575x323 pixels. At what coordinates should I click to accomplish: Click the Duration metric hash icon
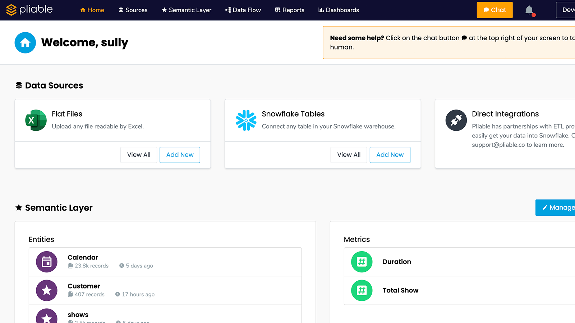click(362, 262)
